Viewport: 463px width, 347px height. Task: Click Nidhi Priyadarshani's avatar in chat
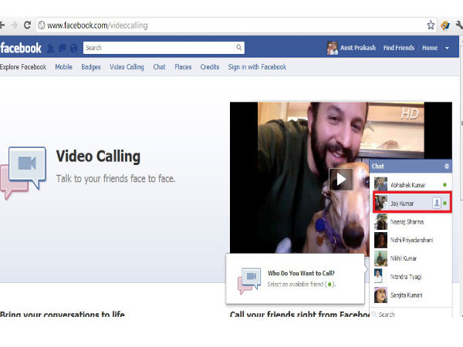point(380,240)
